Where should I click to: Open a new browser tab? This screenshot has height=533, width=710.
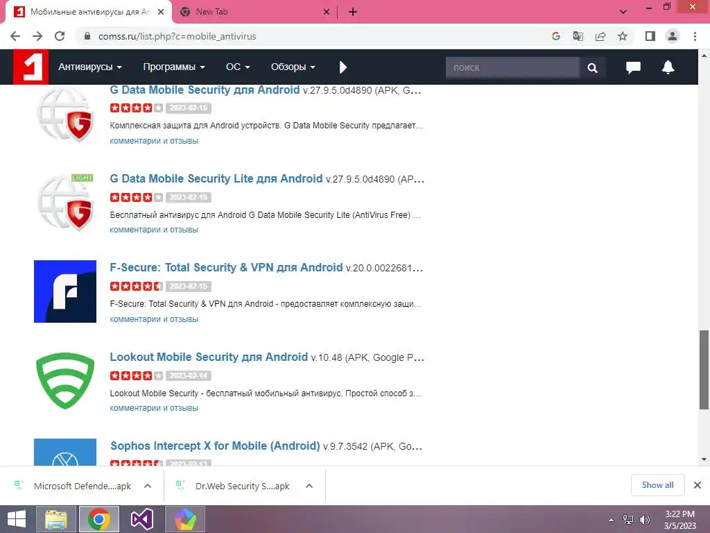[x=353, y=12]
